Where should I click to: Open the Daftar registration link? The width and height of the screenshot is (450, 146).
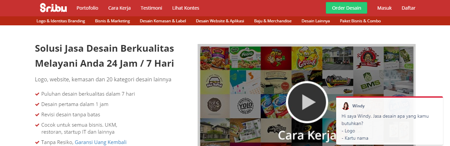408,8
